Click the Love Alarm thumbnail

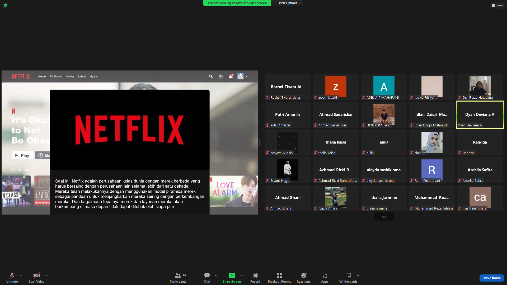pyautogui.click(x=233, y=191)
